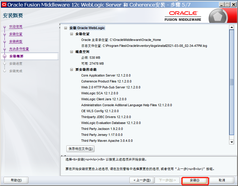
Task: Click the Oracle icon in title bar
Action: tap(4, 4)
